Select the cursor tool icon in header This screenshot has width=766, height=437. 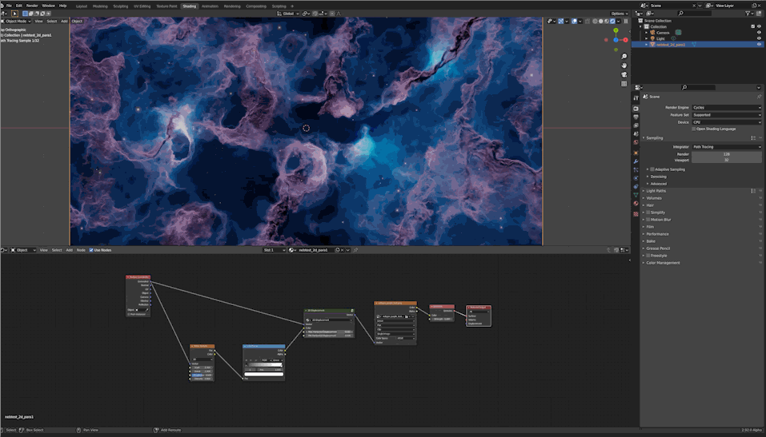point(14,14)
